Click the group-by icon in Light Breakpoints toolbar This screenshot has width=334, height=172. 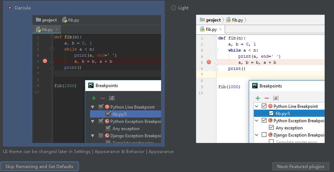pyautogui.click(x=276, y=98)
